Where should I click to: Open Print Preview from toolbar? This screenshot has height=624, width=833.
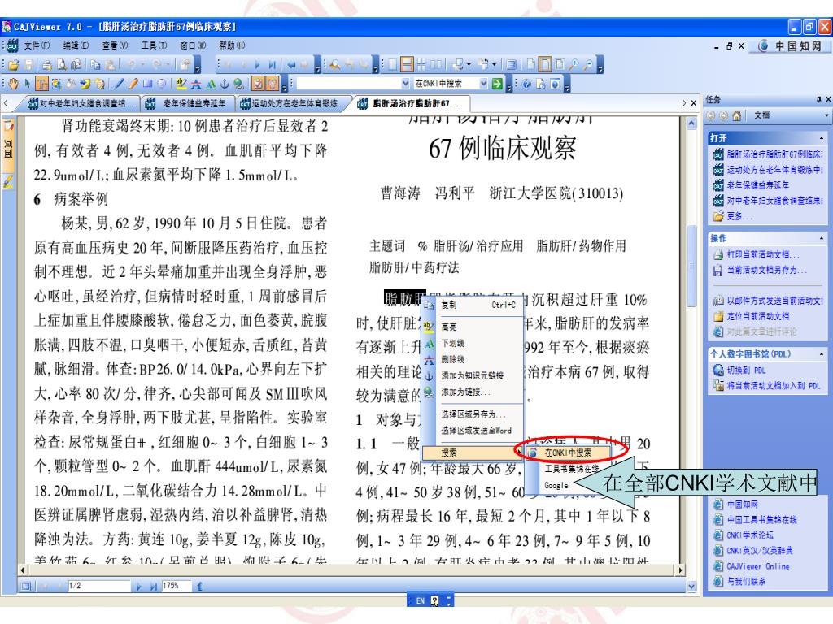tap(62, 65)
